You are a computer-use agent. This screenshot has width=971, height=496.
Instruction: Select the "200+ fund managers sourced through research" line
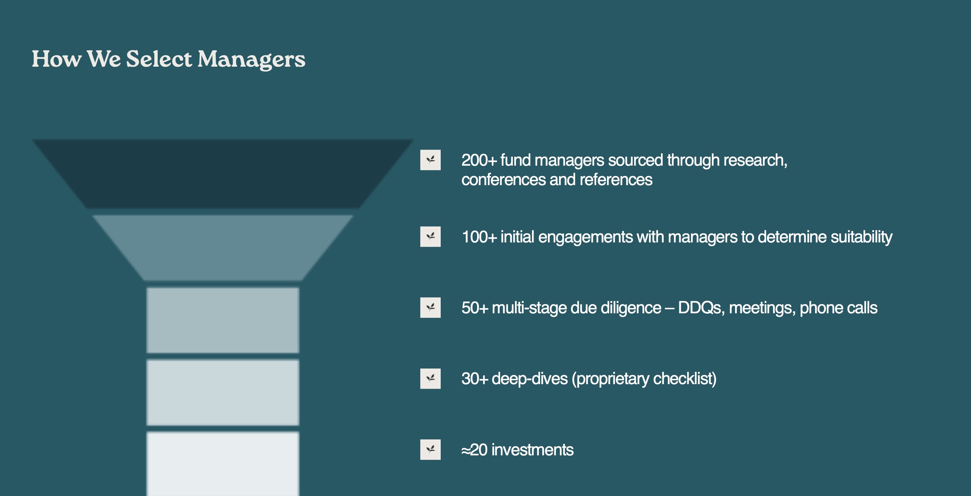pos(624,160)
